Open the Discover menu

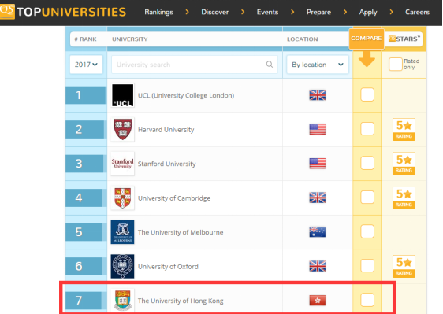click(x=214, y=12)
